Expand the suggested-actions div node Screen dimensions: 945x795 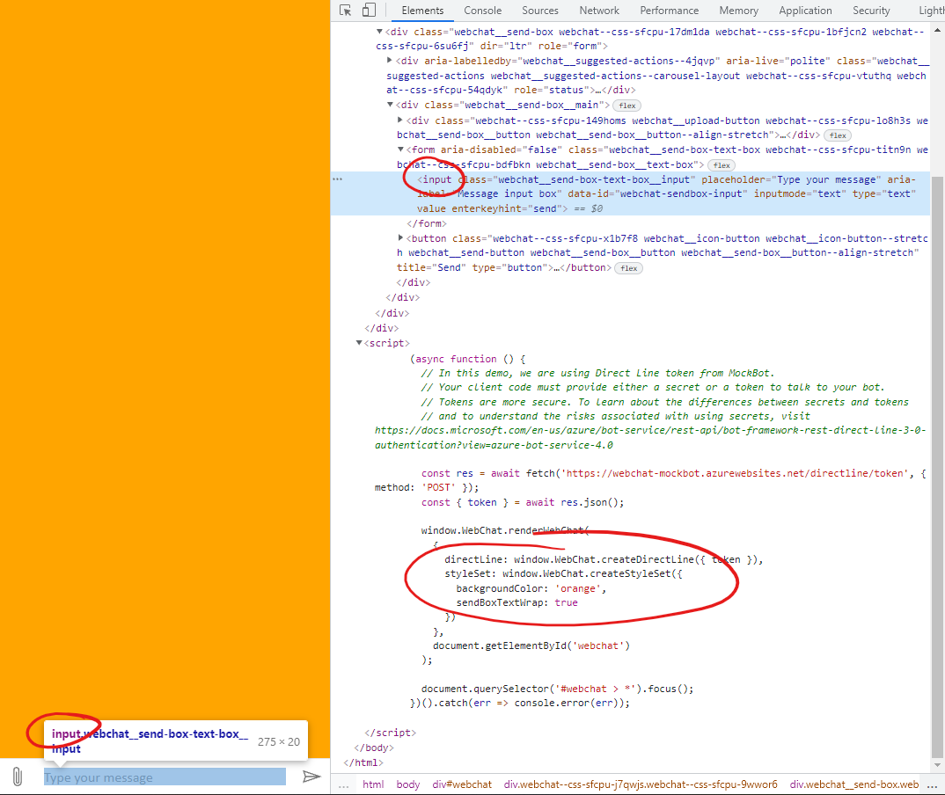point(389,60)
